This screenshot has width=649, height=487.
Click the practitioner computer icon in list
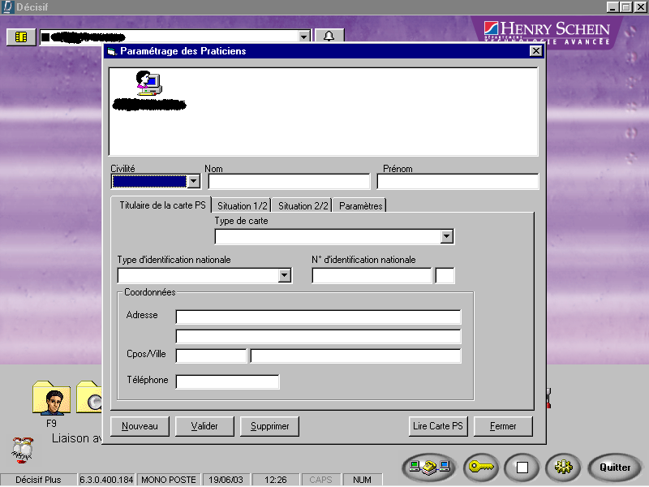point(148,84)
